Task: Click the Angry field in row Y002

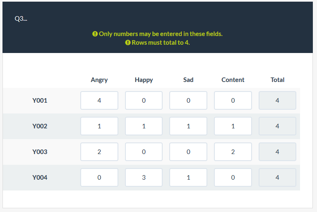Action: click(99, 126)
